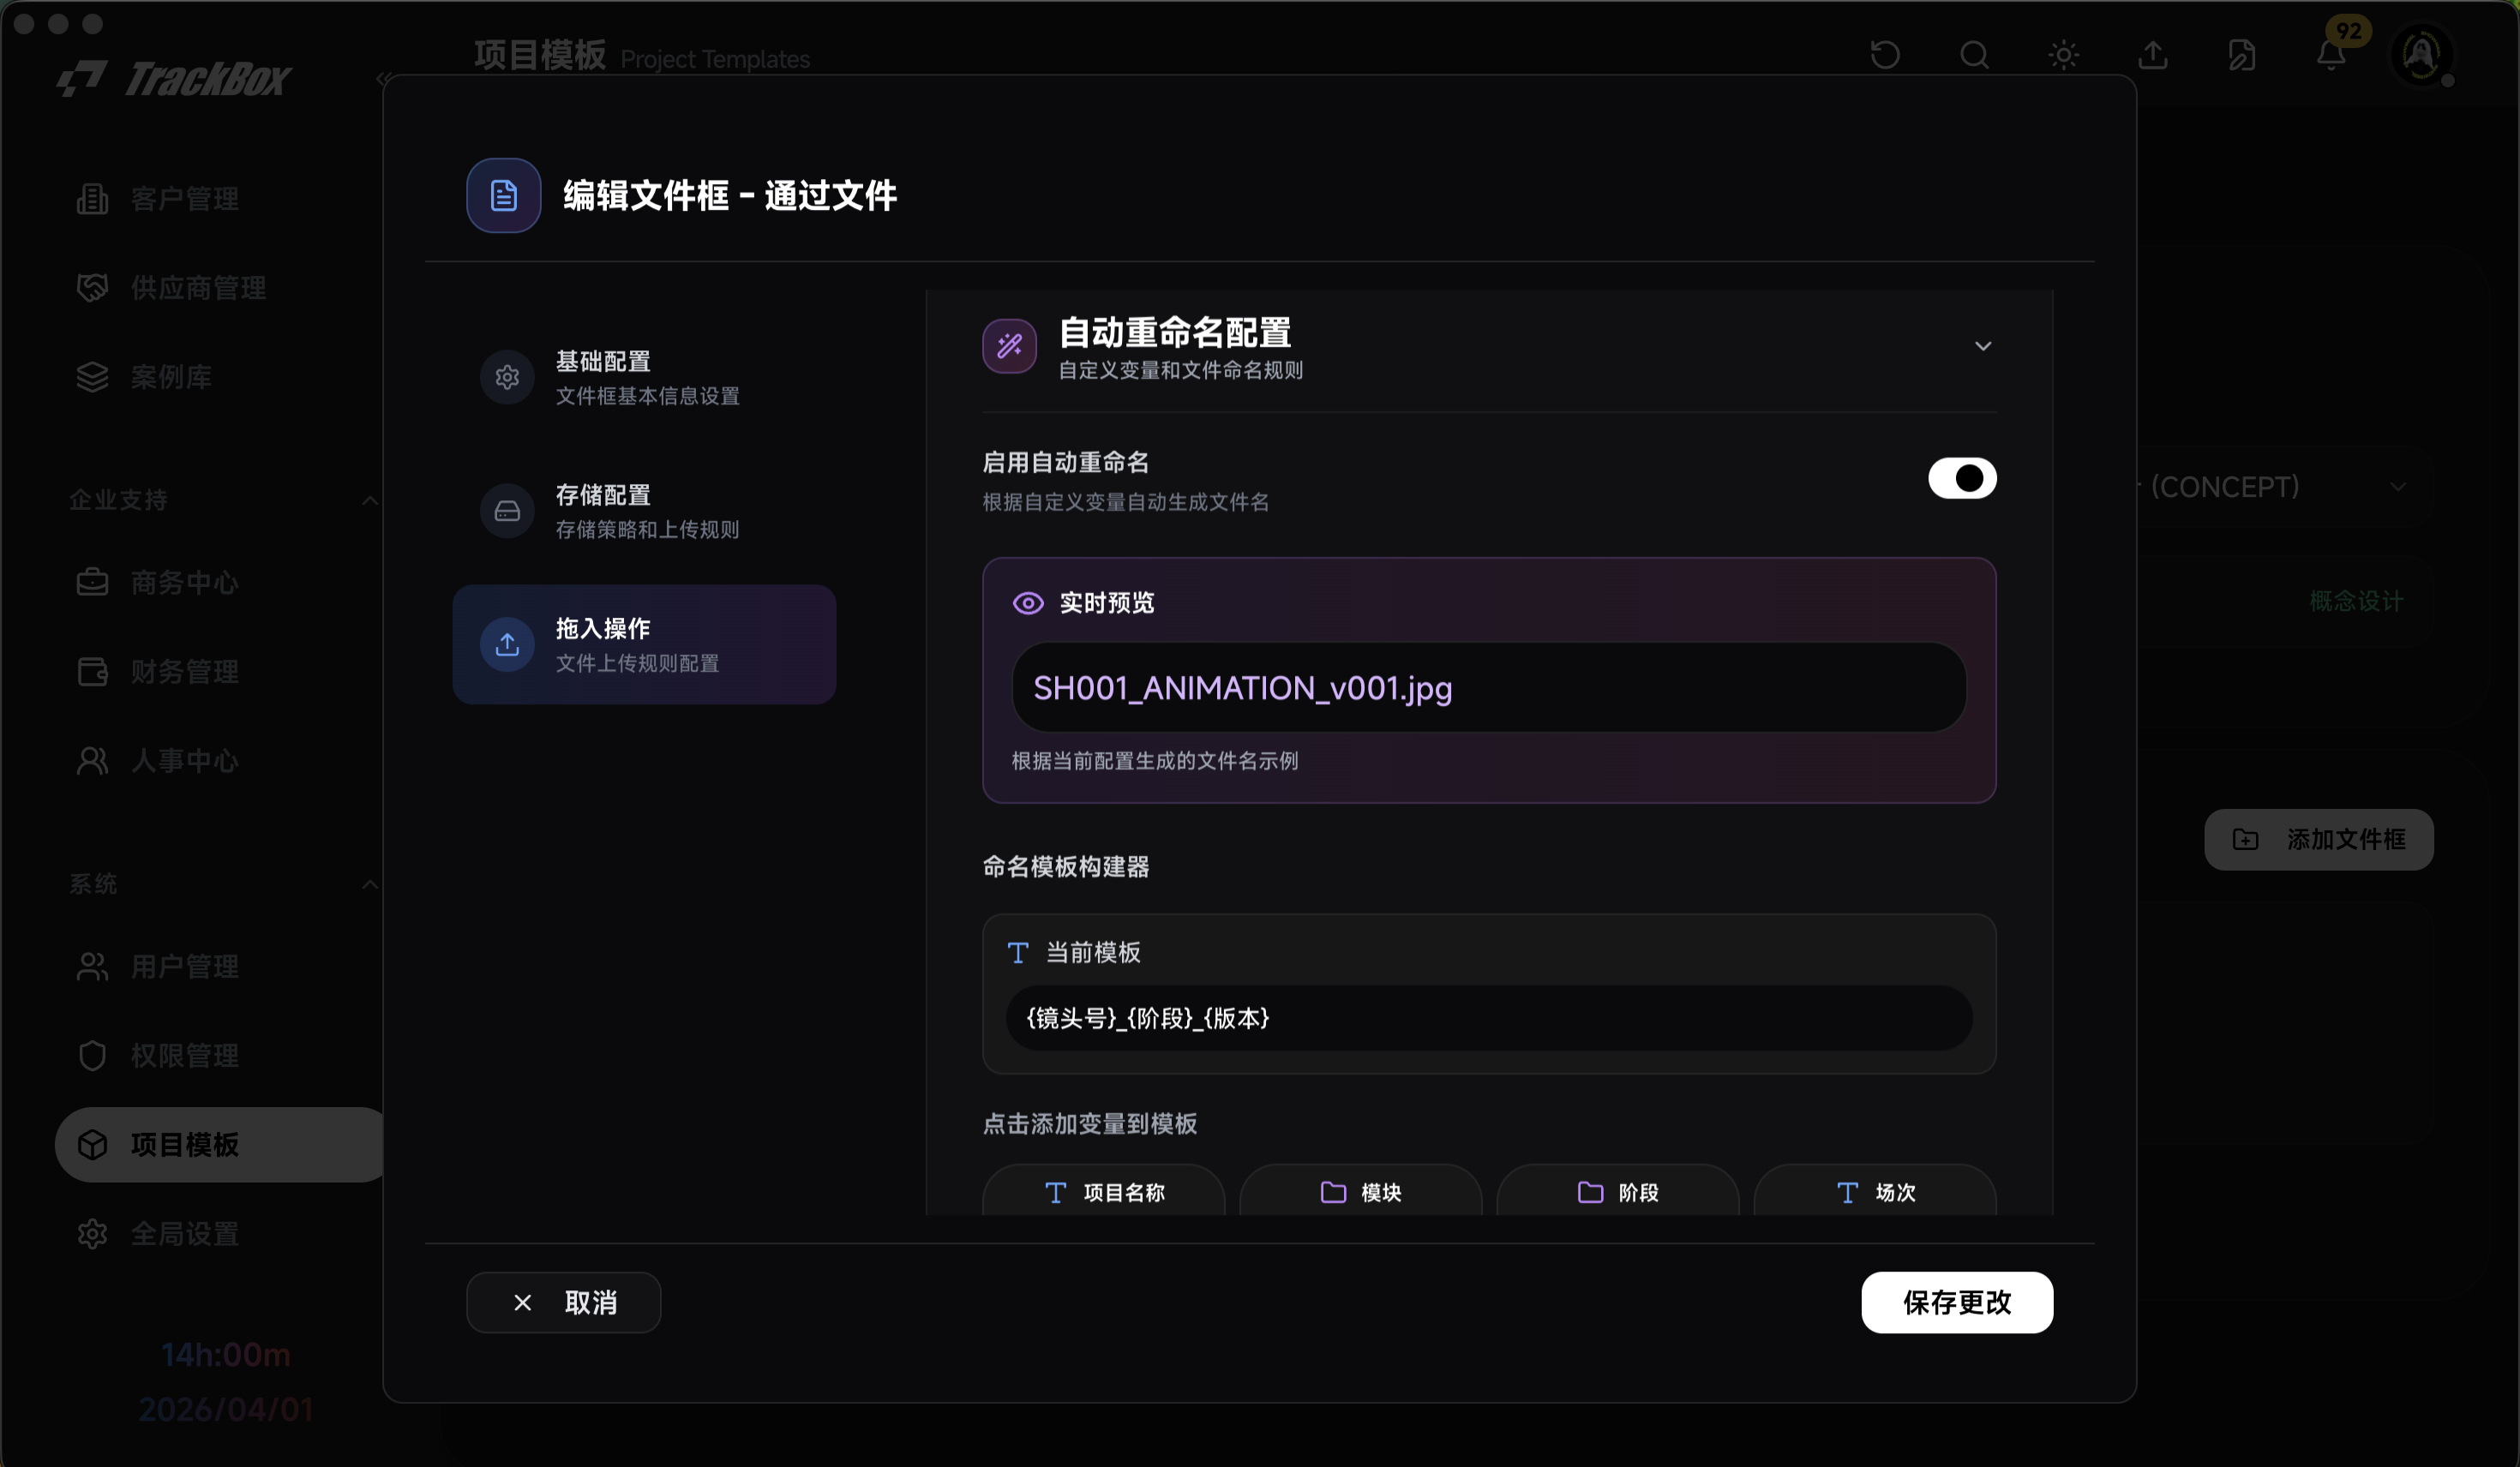The height and width of the screenshot is (1467, 2520).
Task: Click the 2026/04/01 date text
Action: pos(226,1409)
